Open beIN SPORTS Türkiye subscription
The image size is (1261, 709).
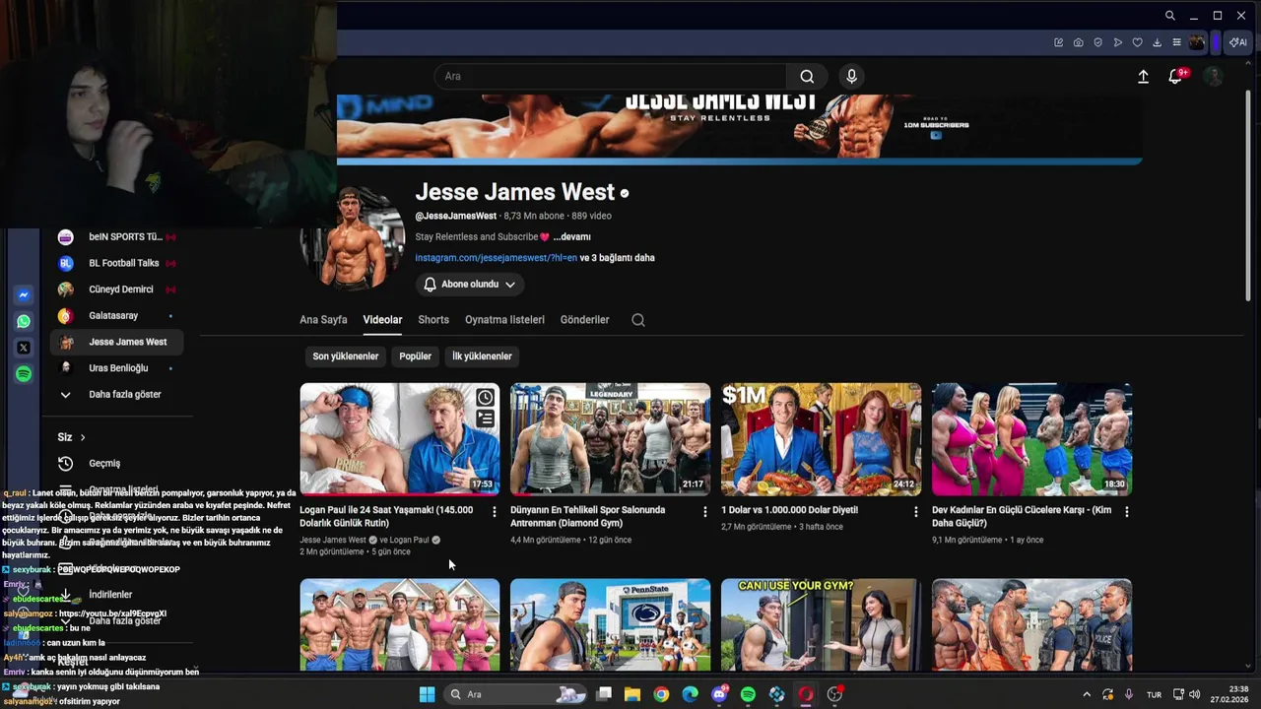[x=116, y=237]
